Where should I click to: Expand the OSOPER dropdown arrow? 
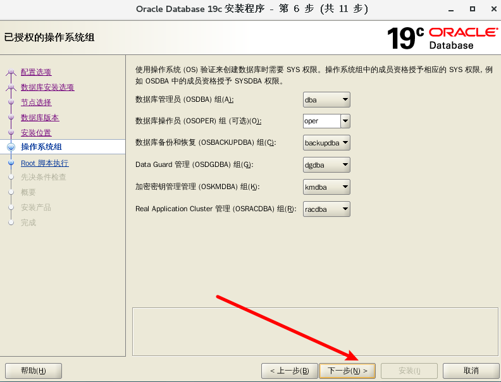345,121
